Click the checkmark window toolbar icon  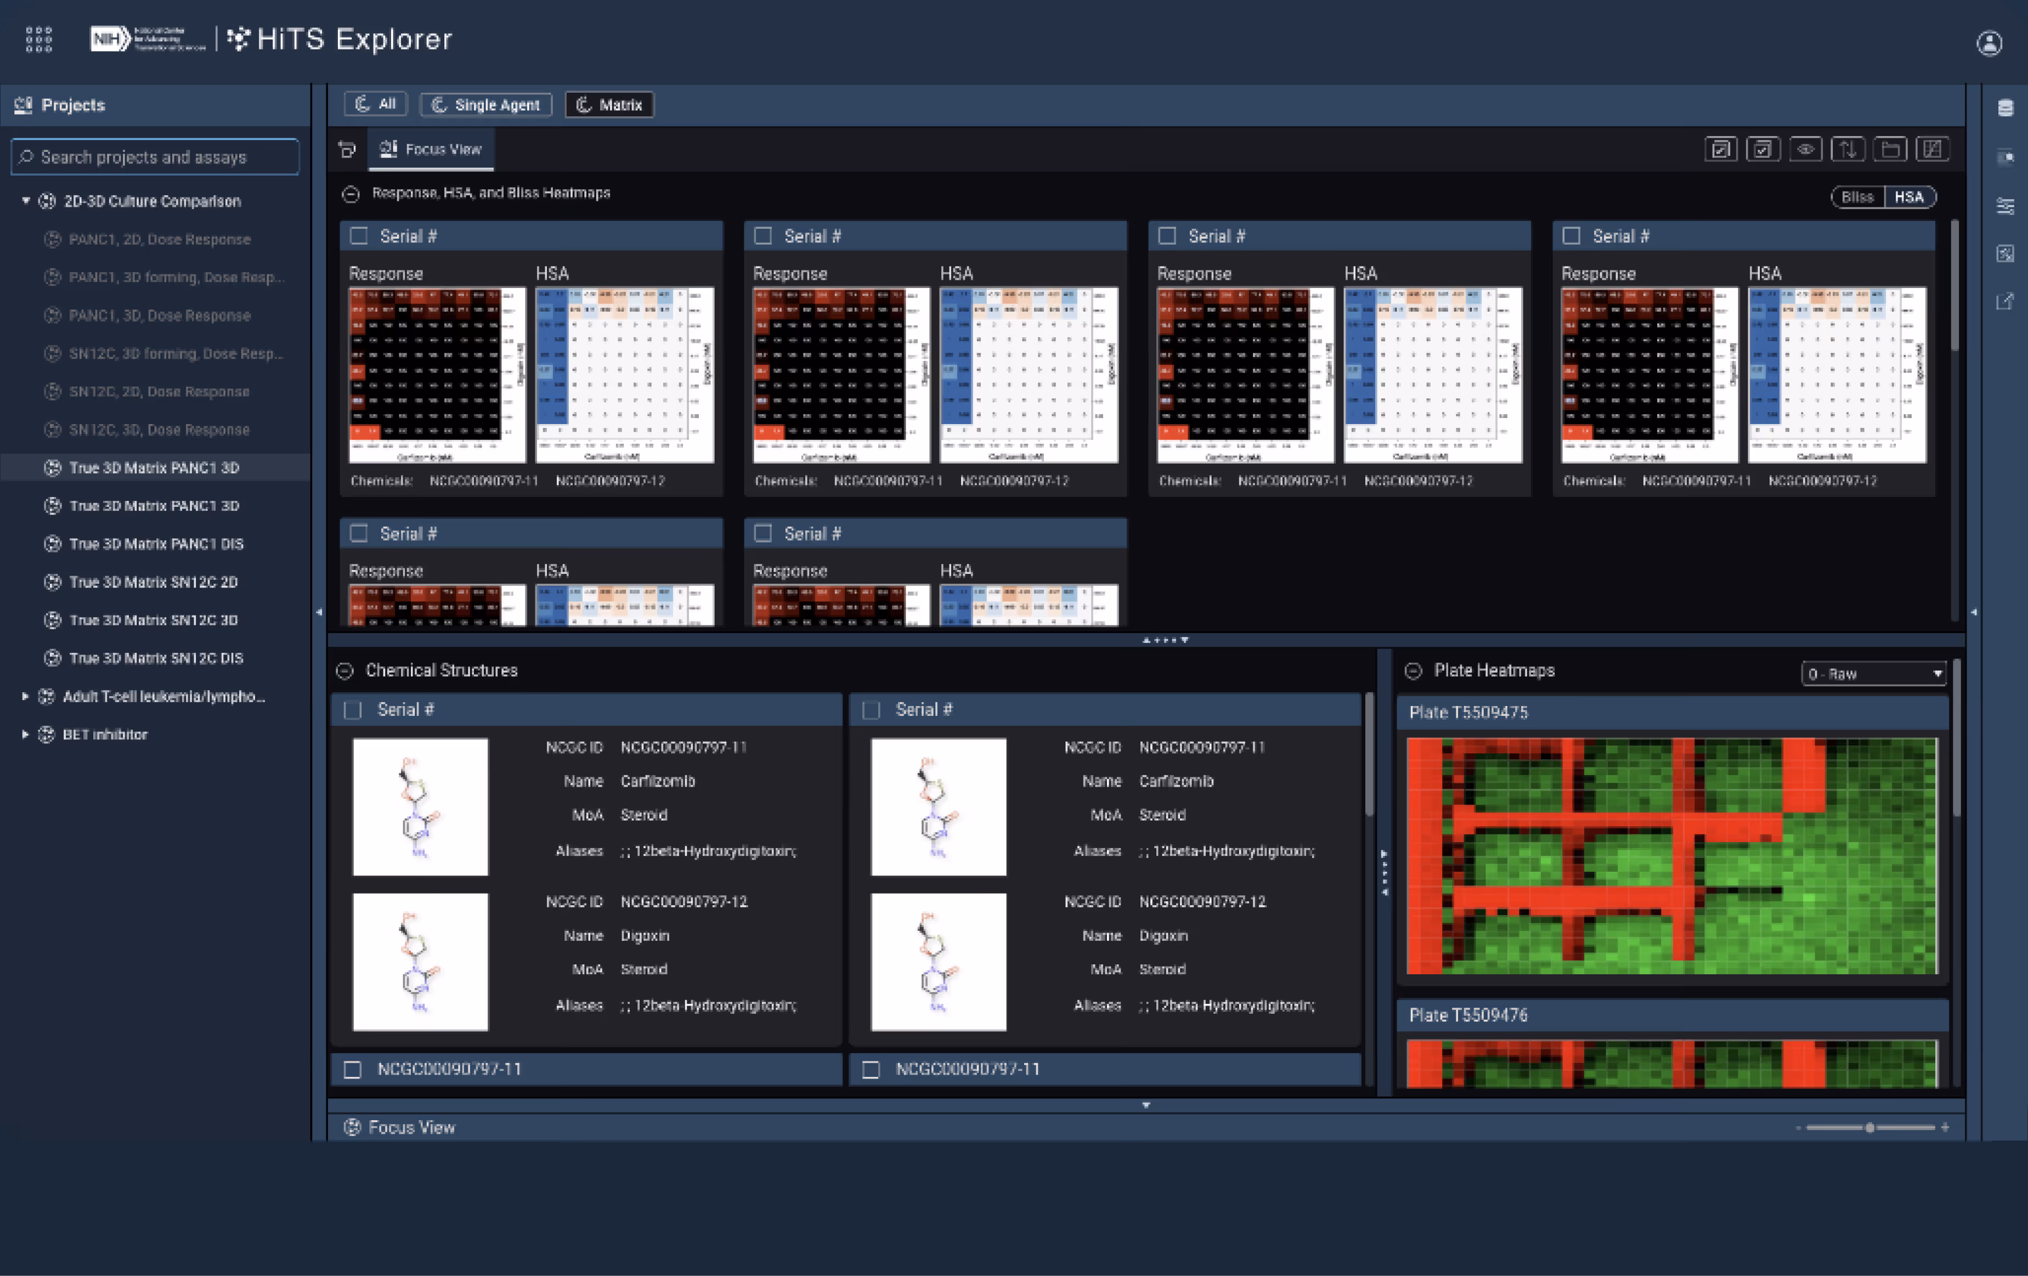coord(1763,149)
